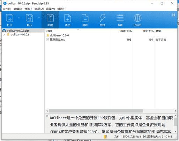The height and width of the screenshot is (141, 179).
Task: Select dolibarr-10.0.6 folder in left tree
Action: [x=20, y=35]
